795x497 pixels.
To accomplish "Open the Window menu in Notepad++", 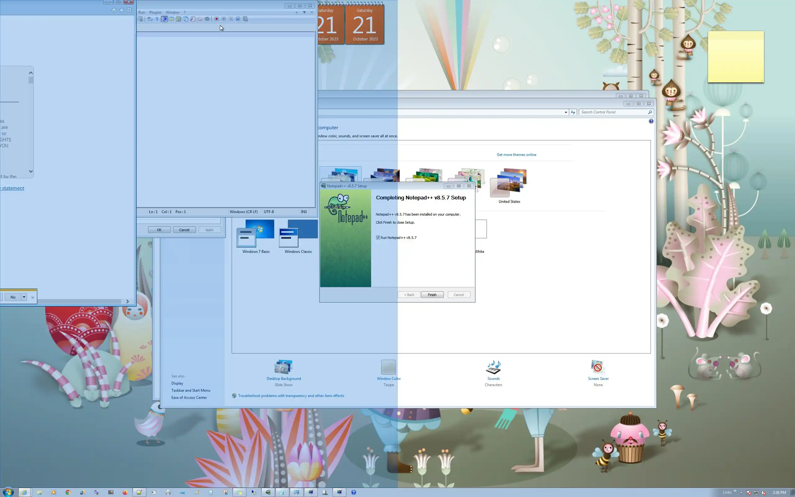I will click(x=172, y=12).
